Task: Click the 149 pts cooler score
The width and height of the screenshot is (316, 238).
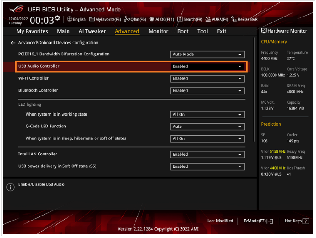Action: [x=293, y=141]
